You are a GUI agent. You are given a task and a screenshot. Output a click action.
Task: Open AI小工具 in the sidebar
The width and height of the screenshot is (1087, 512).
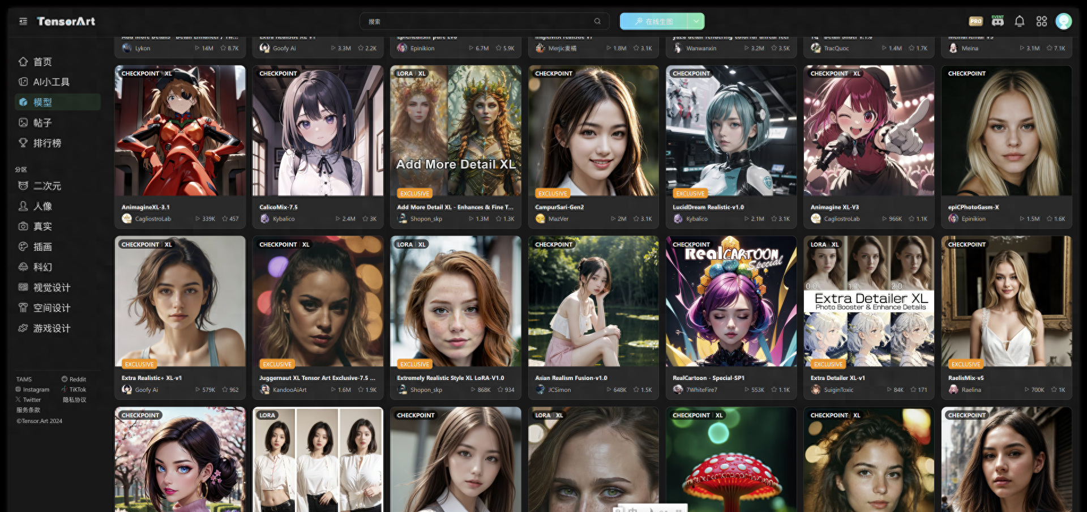(x=57, y=82)
